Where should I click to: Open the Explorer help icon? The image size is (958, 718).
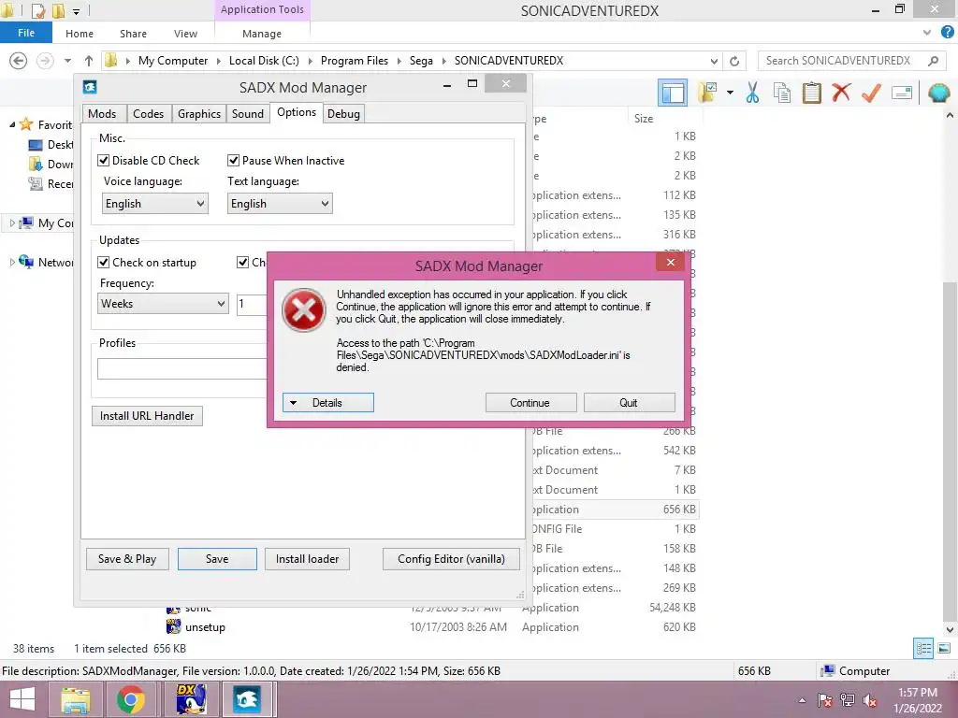(x=947, y=33)
